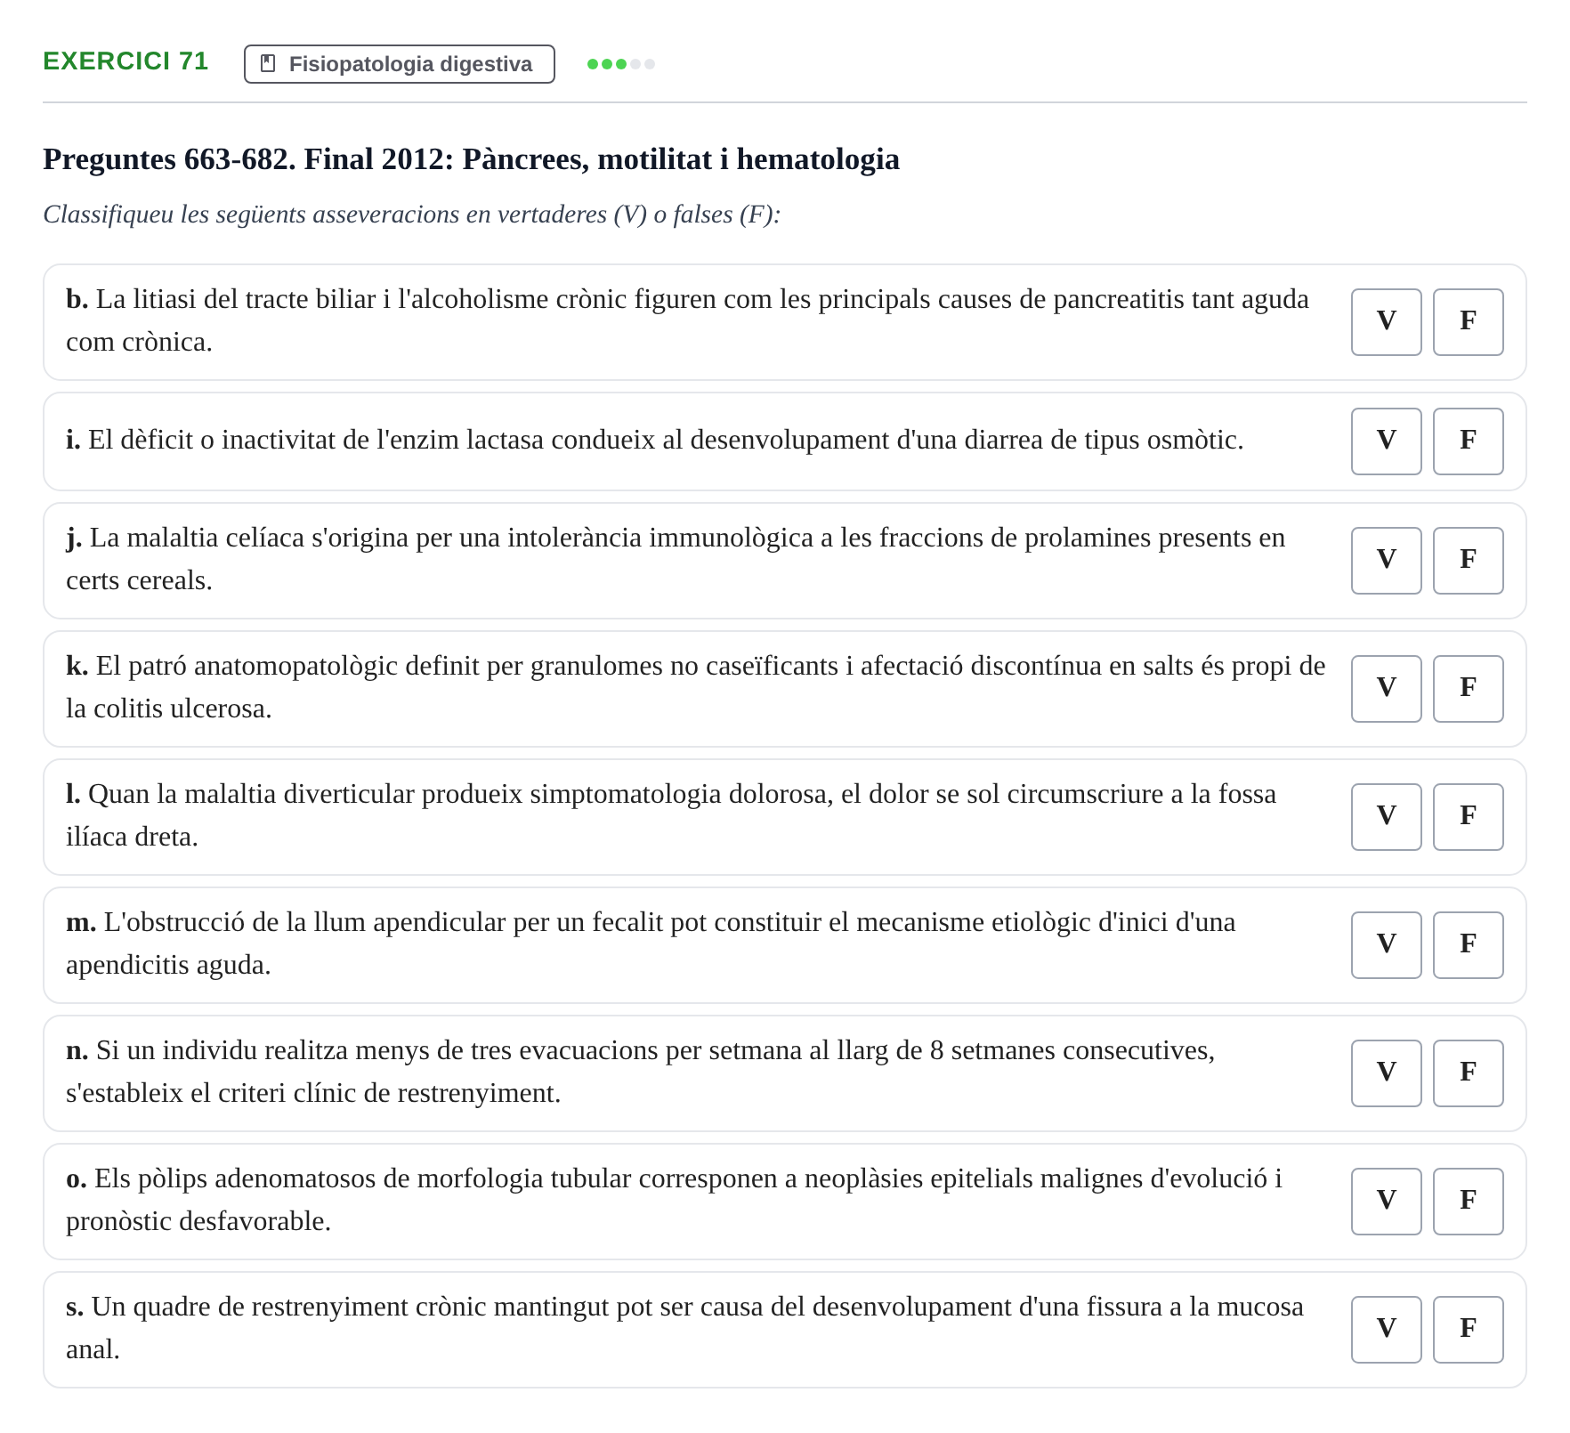Click statement text about granulomes no caseïficants
This screenshot has height=1433, width=1570.
click(x=695, y=687)
